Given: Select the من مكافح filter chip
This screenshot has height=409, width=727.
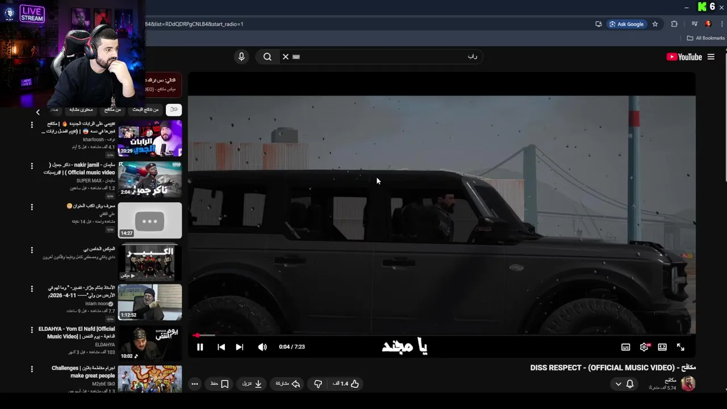Looking at the screenshot, I should (x=112, y=110).
